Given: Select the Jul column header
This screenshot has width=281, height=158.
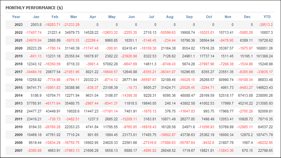Looking at the screenshot, I should click(x=151, y=17).
